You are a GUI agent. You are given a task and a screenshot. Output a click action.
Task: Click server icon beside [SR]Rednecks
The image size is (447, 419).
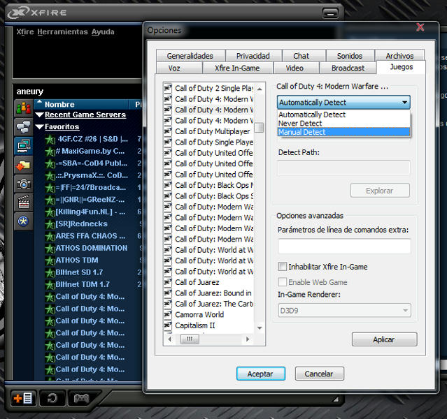coord(50,224)
